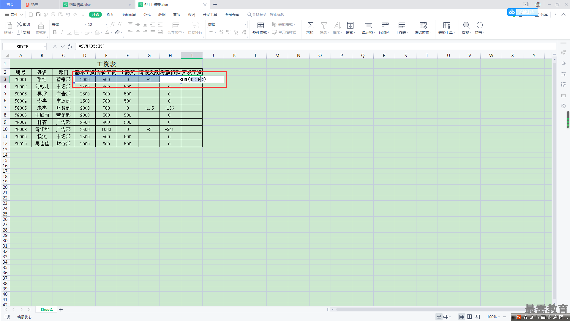Click the AutoSum (求和) sigma icon

[311, 25]
